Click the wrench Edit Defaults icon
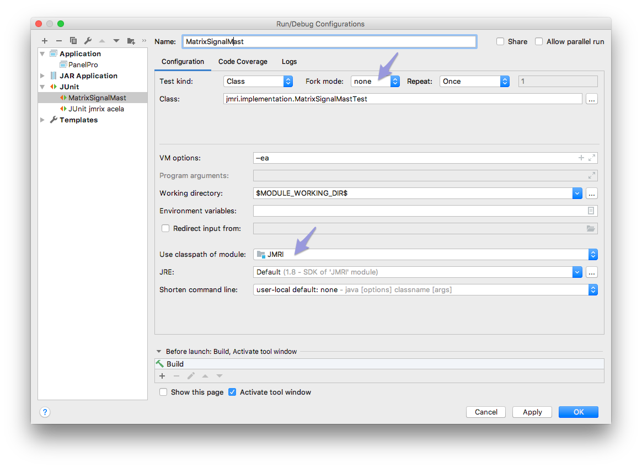Image resolution: width=642 pixels, height=468 pixels. 88,41
